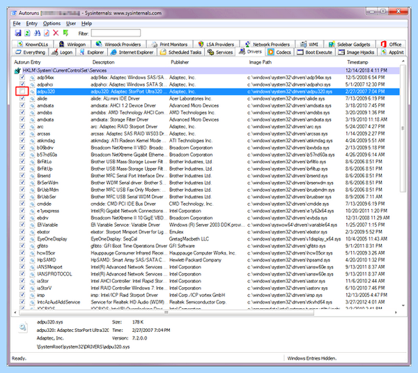Select 'Hauppauge Computer Works, Inc.' publisher cell
The height and width of the screenshot is (373, 418).
(x=202, y=253)
